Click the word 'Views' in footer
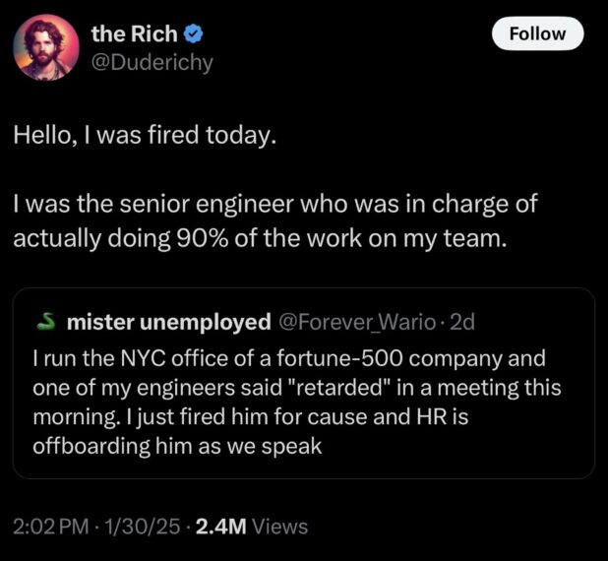Image resolution: width=608 pixels, height=561 pixels. coord(280,527)
